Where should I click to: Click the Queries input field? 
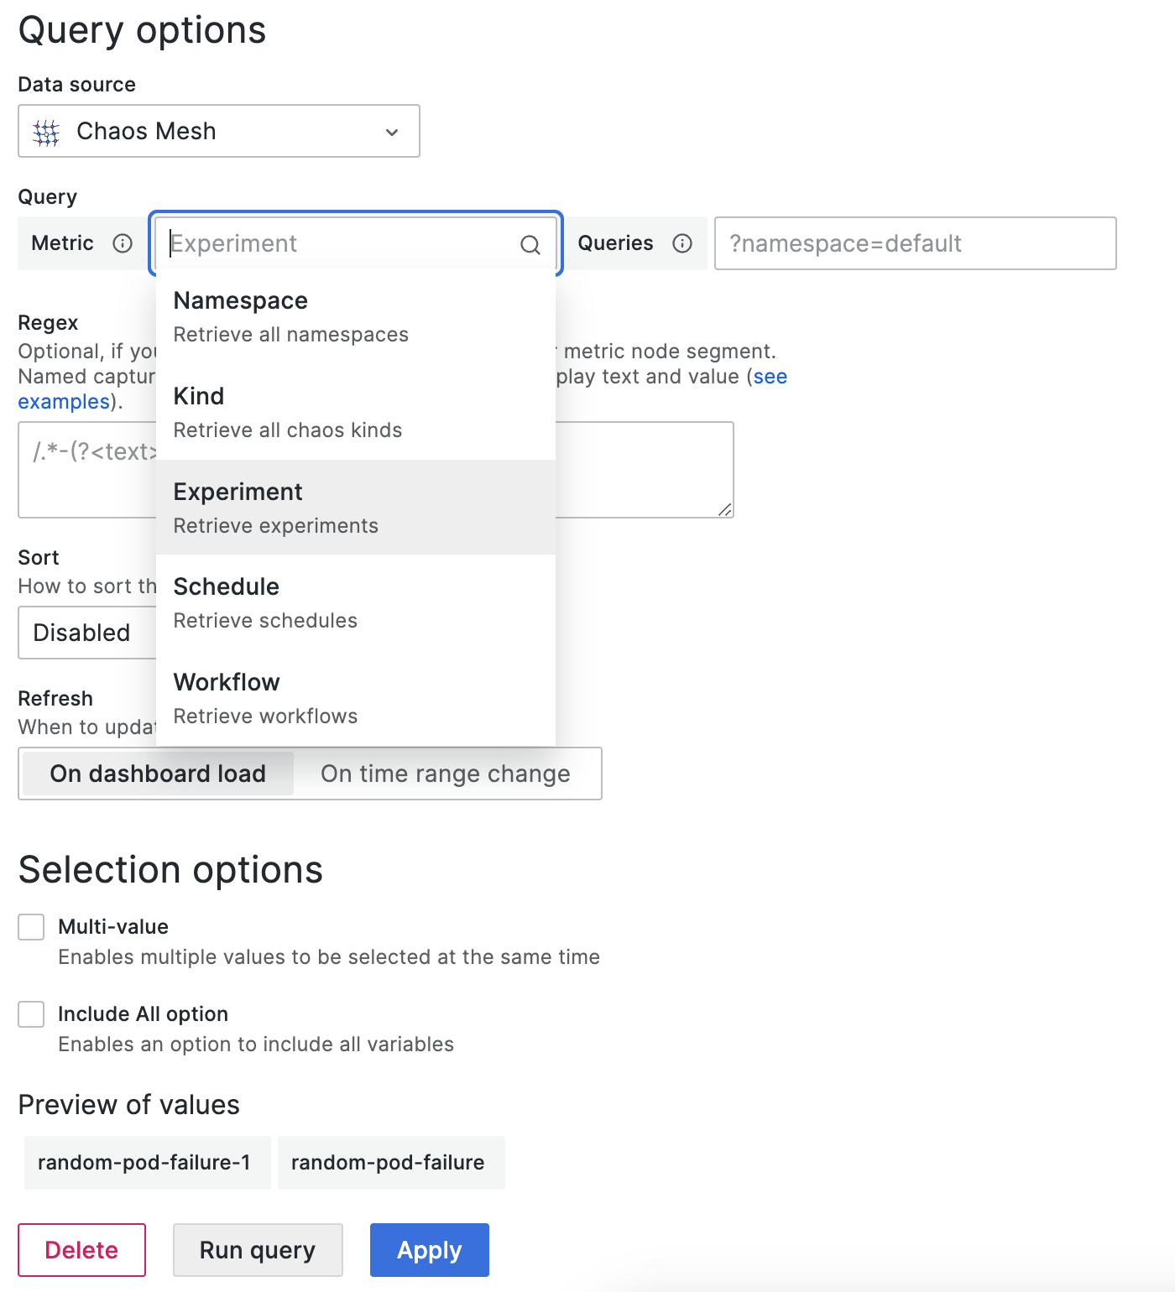click(915, 243)
